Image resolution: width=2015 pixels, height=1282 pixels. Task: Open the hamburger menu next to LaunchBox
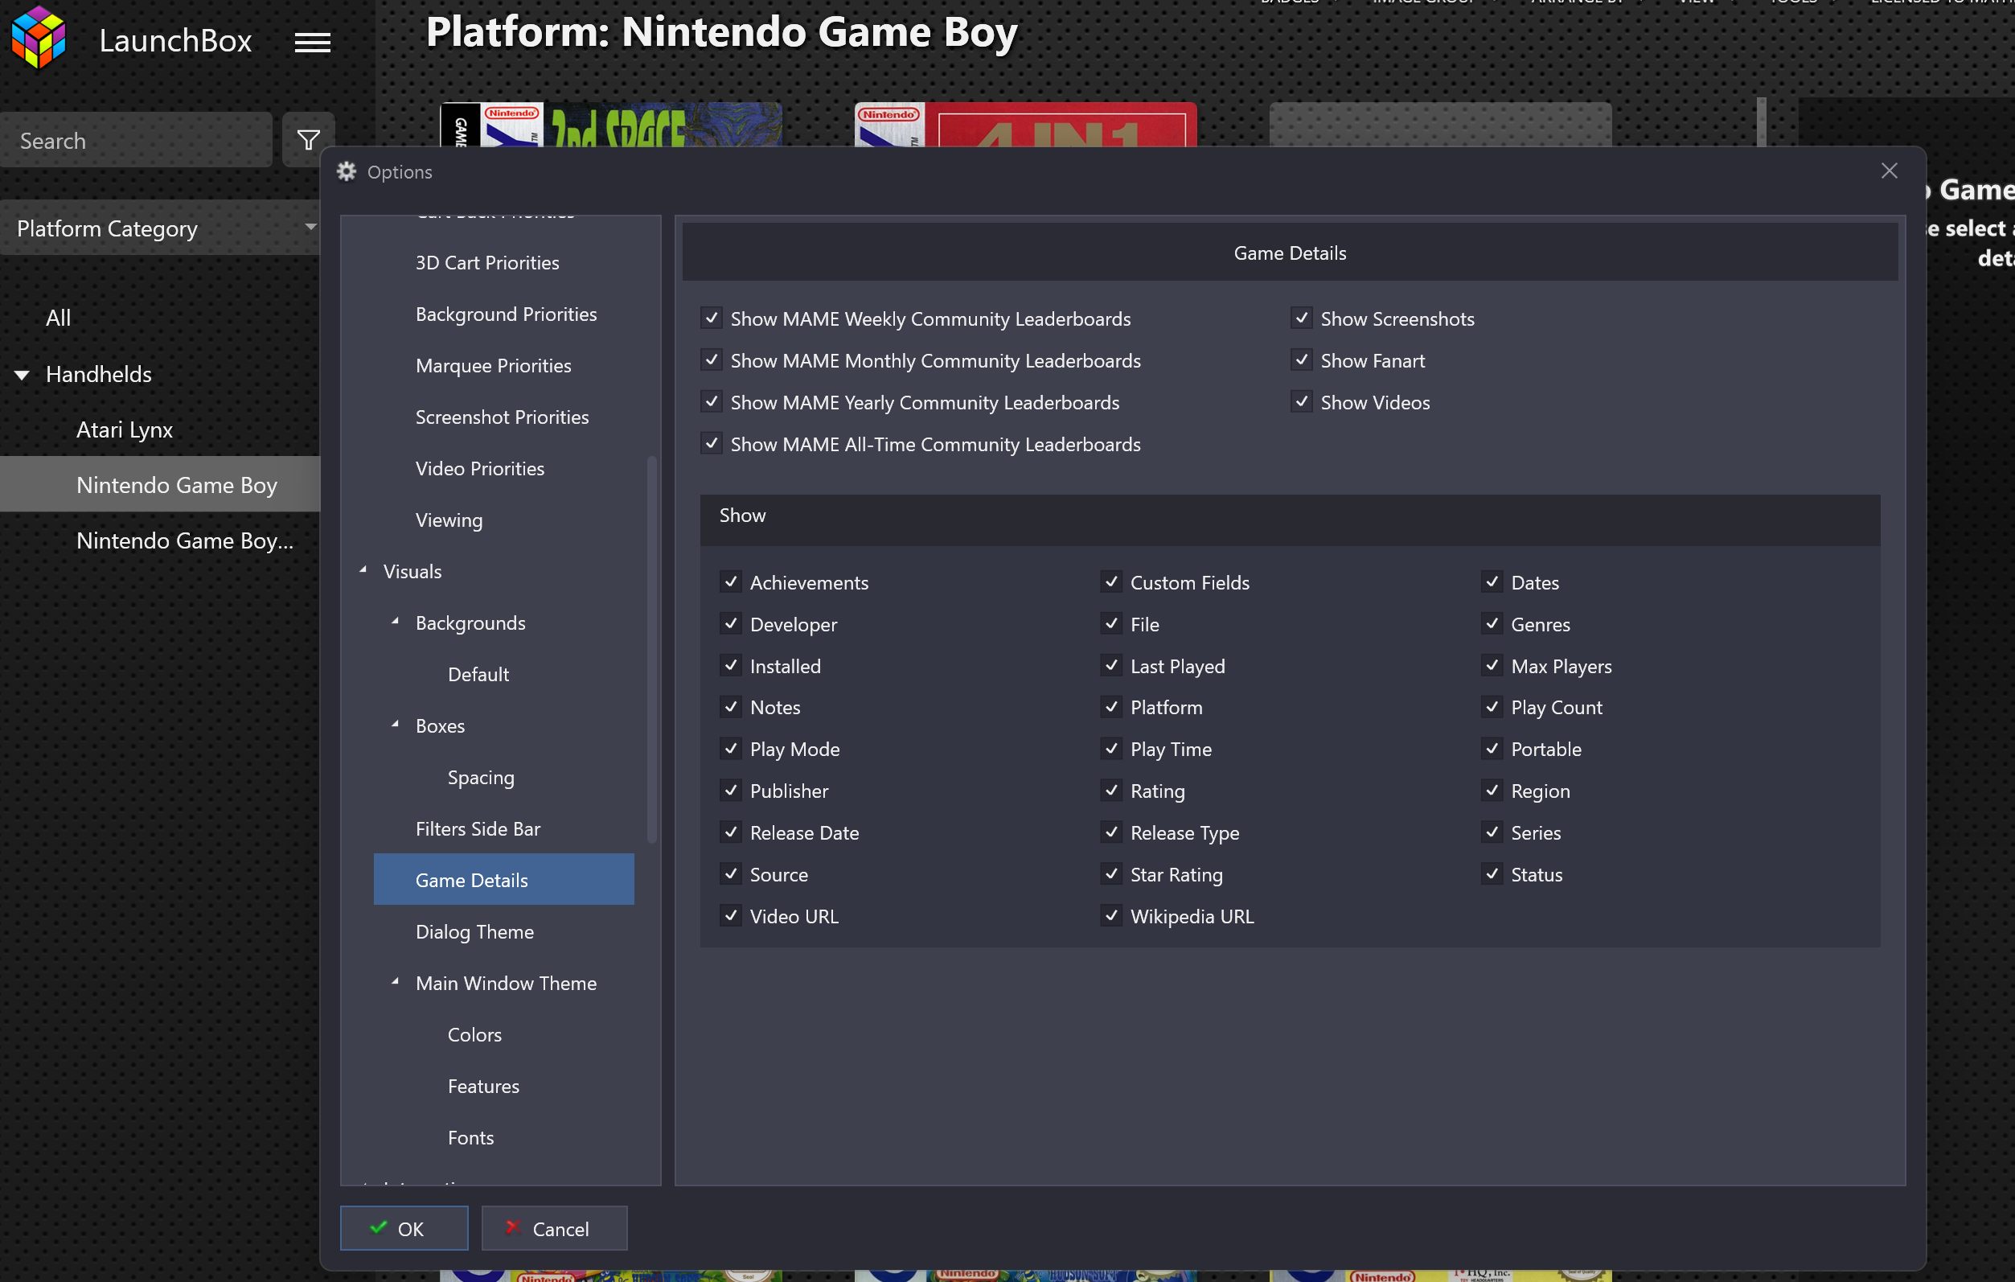coord(312,42)
